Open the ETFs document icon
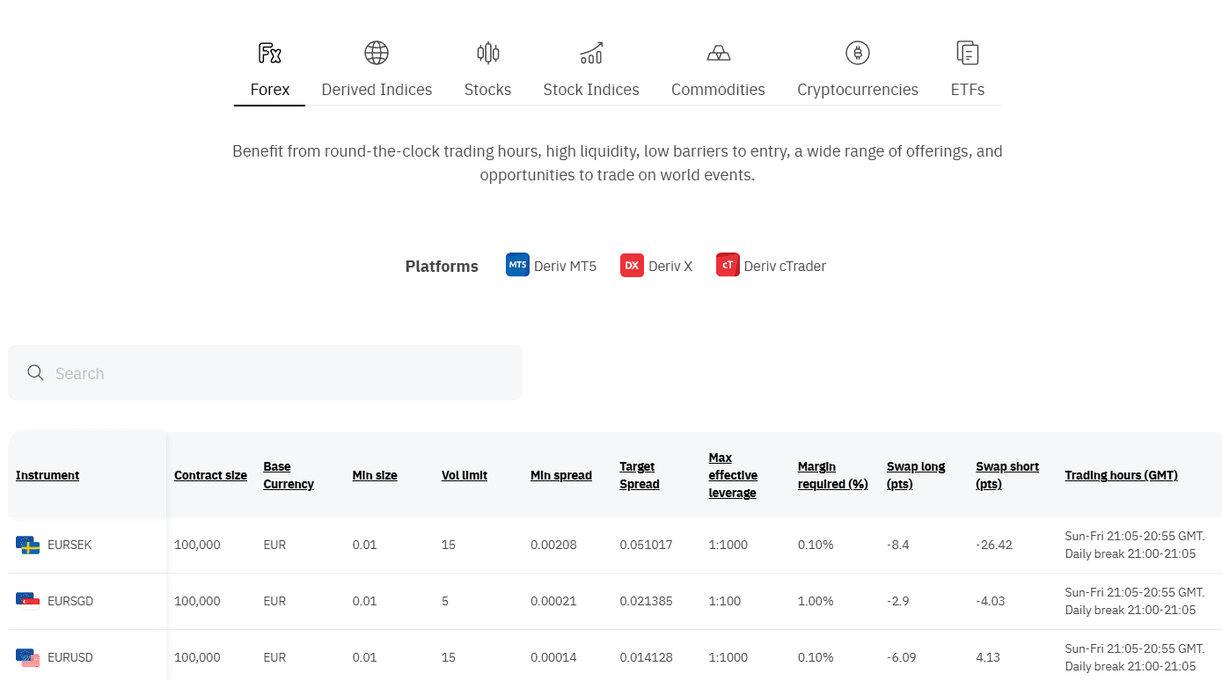The height and width of the screenshot is (681, 1222). 968,53
